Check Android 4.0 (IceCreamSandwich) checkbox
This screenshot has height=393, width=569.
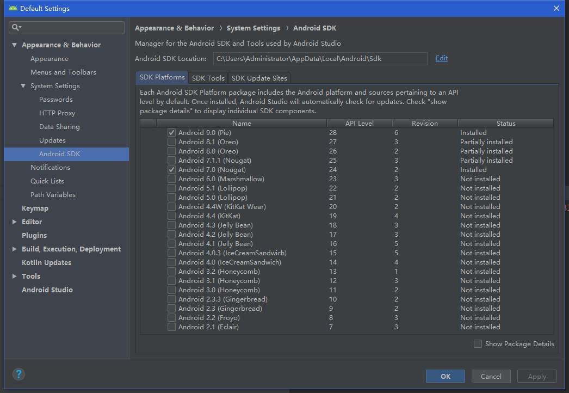(172, 262)
